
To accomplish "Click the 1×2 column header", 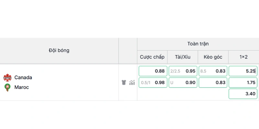I will pos(243,57).
